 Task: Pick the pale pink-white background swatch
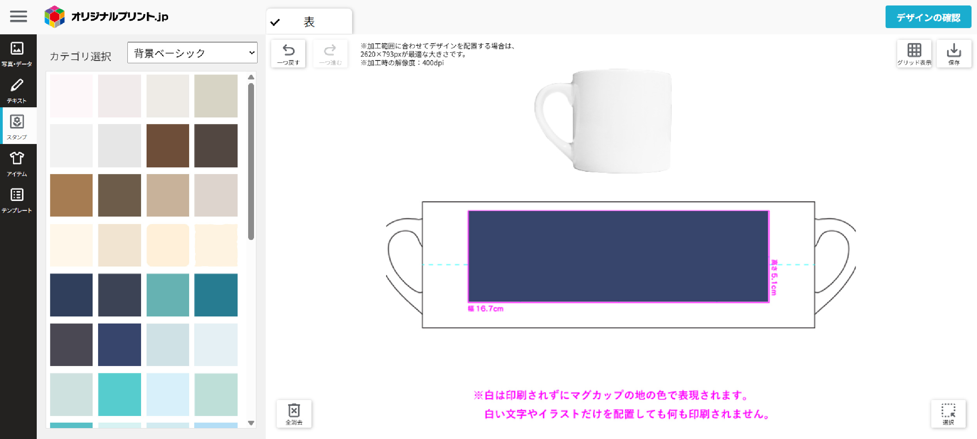click(71, 96)
